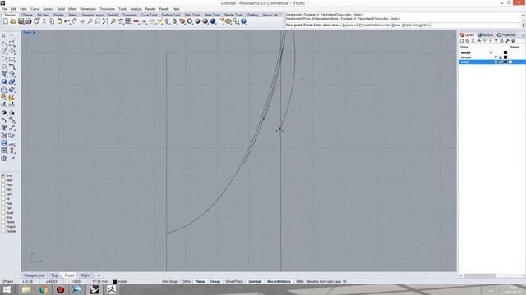This screenshot has height=295, width=526.
Task: Click the Layers panel Tools hammer icon
Action: pyautogui.click(x=508, y=41)
